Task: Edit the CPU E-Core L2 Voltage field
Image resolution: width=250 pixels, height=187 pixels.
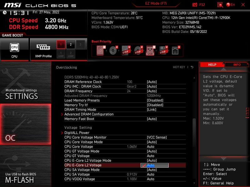Action: (155, 165)
